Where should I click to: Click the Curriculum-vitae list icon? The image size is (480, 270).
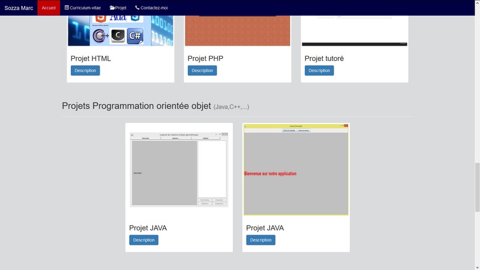click(67, 8)
